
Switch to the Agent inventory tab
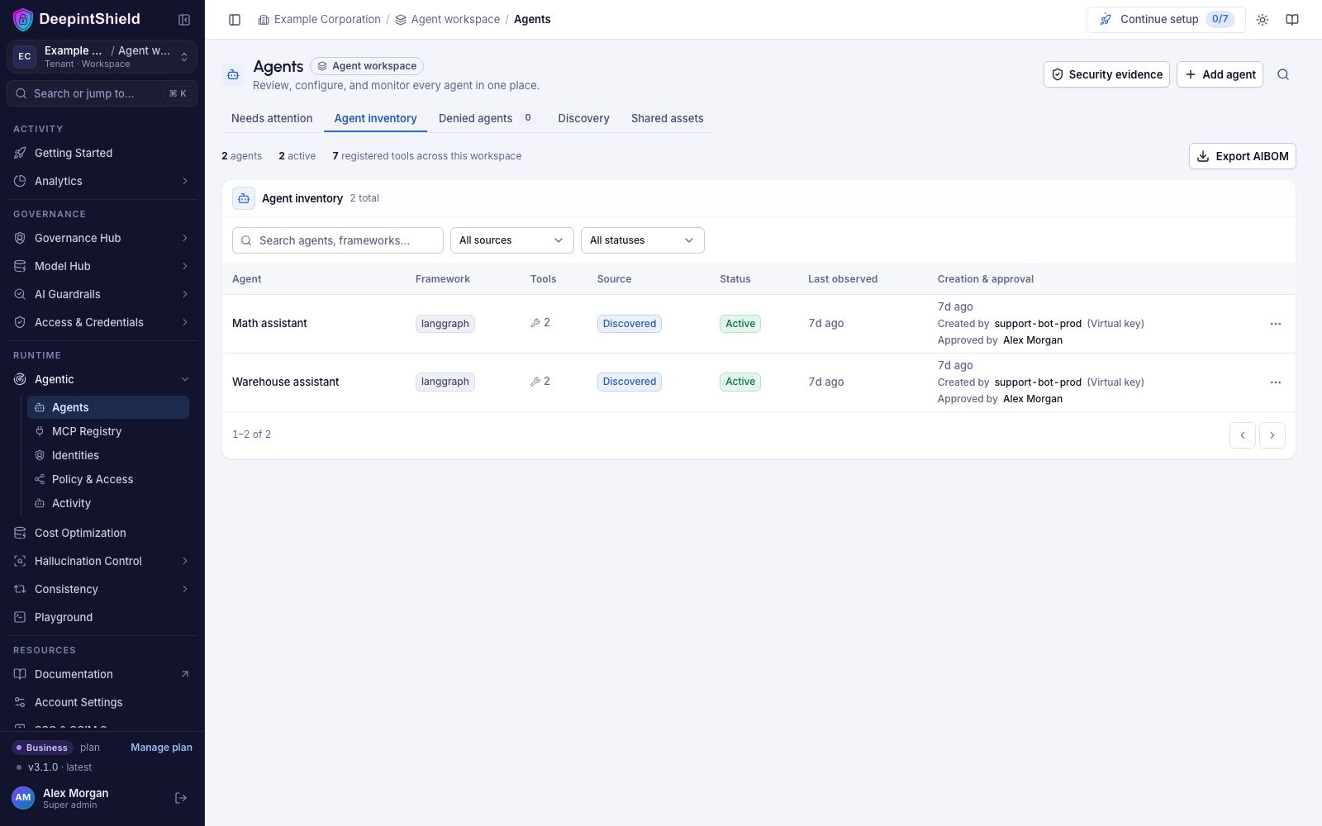(375, 118)
